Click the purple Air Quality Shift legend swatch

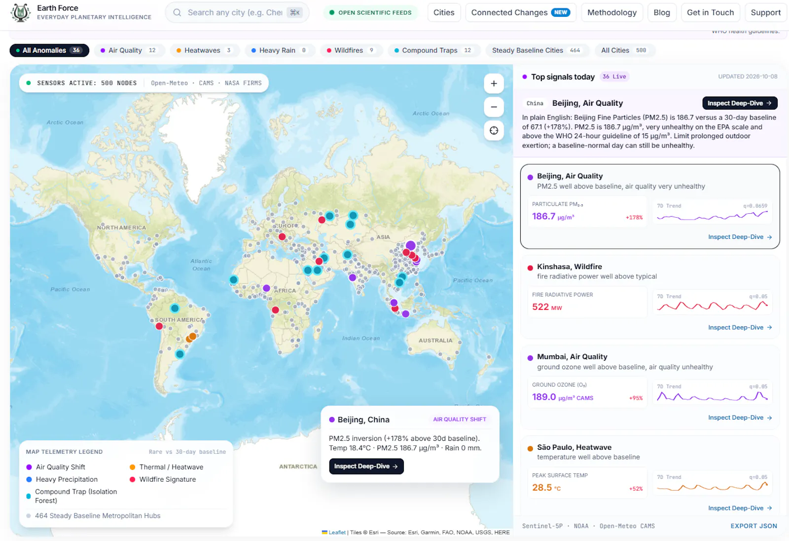[x=29, y=467]
